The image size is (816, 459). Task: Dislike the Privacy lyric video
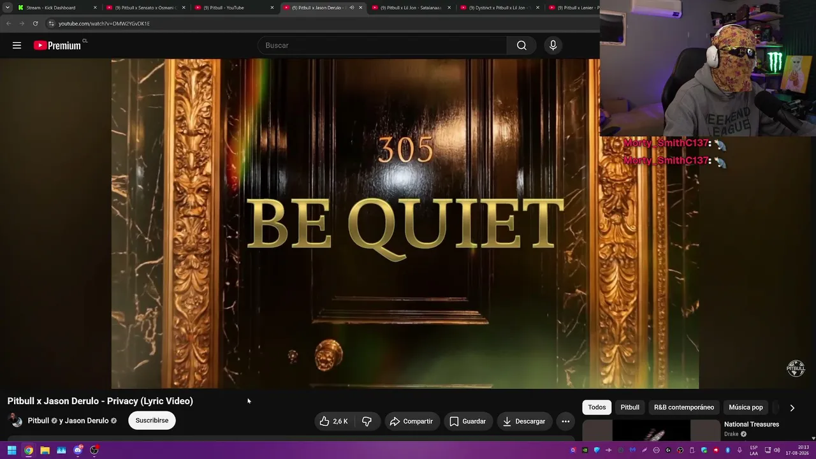pos(367,421)
